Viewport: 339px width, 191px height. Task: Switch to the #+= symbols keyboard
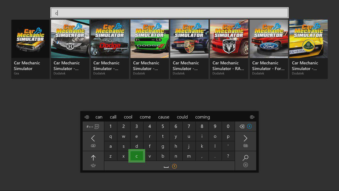[93, 127]
